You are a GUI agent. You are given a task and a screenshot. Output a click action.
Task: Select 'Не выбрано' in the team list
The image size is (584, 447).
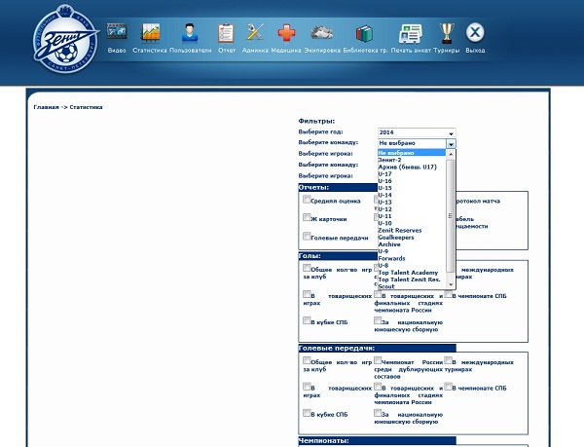point(412,153)
